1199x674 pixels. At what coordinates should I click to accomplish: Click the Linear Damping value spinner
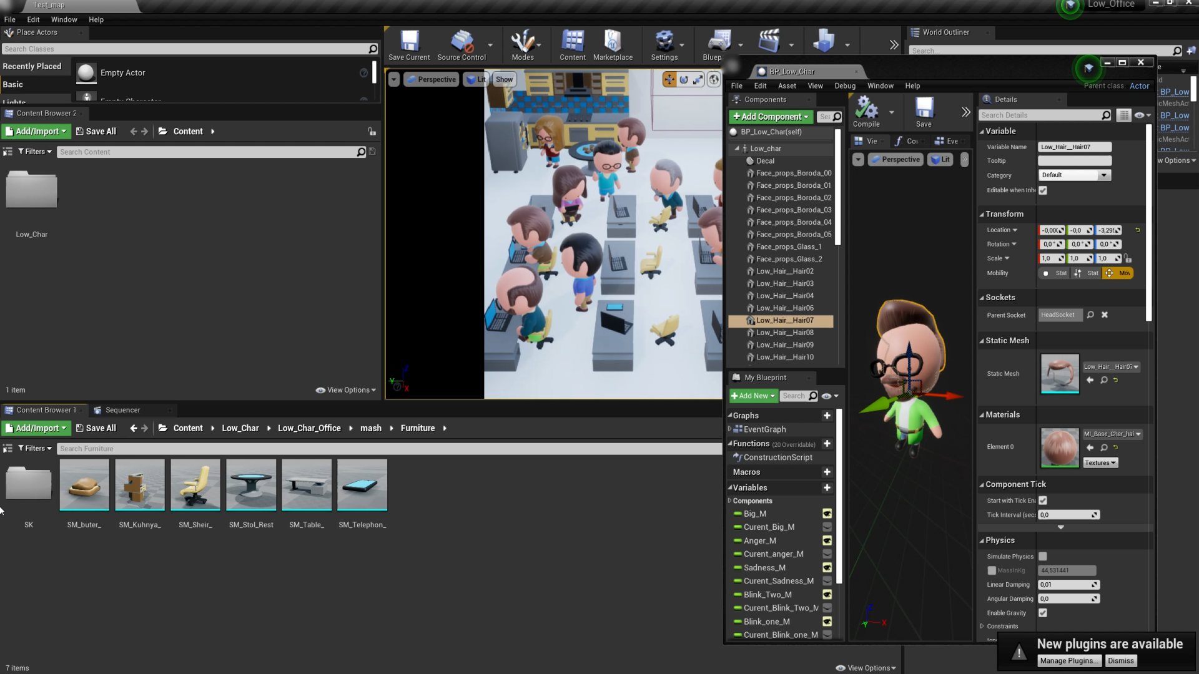coord(1094,584)
